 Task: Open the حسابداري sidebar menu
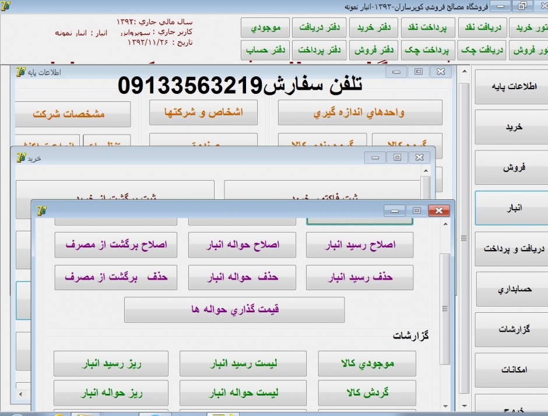pos(511,289)
